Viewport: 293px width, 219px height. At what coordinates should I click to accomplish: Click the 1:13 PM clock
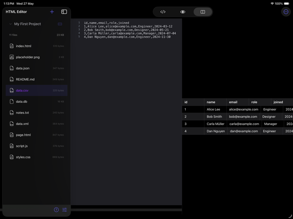[9, 3]
